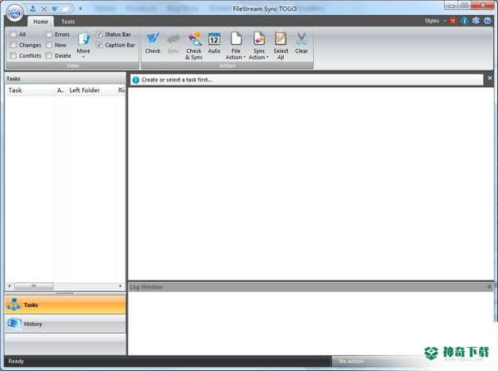The height and width of the screenshot is (371, 498).
Task: Tick the Delete filter checkbox
Action: (x=49, y=56)
